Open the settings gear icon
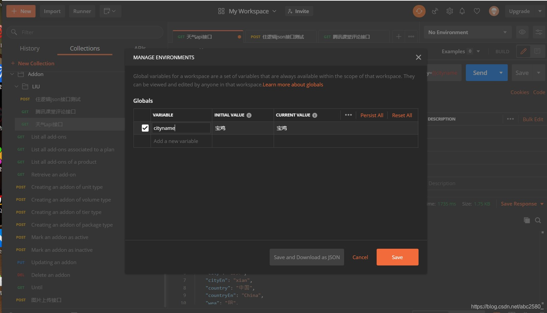 pos(449,11)
